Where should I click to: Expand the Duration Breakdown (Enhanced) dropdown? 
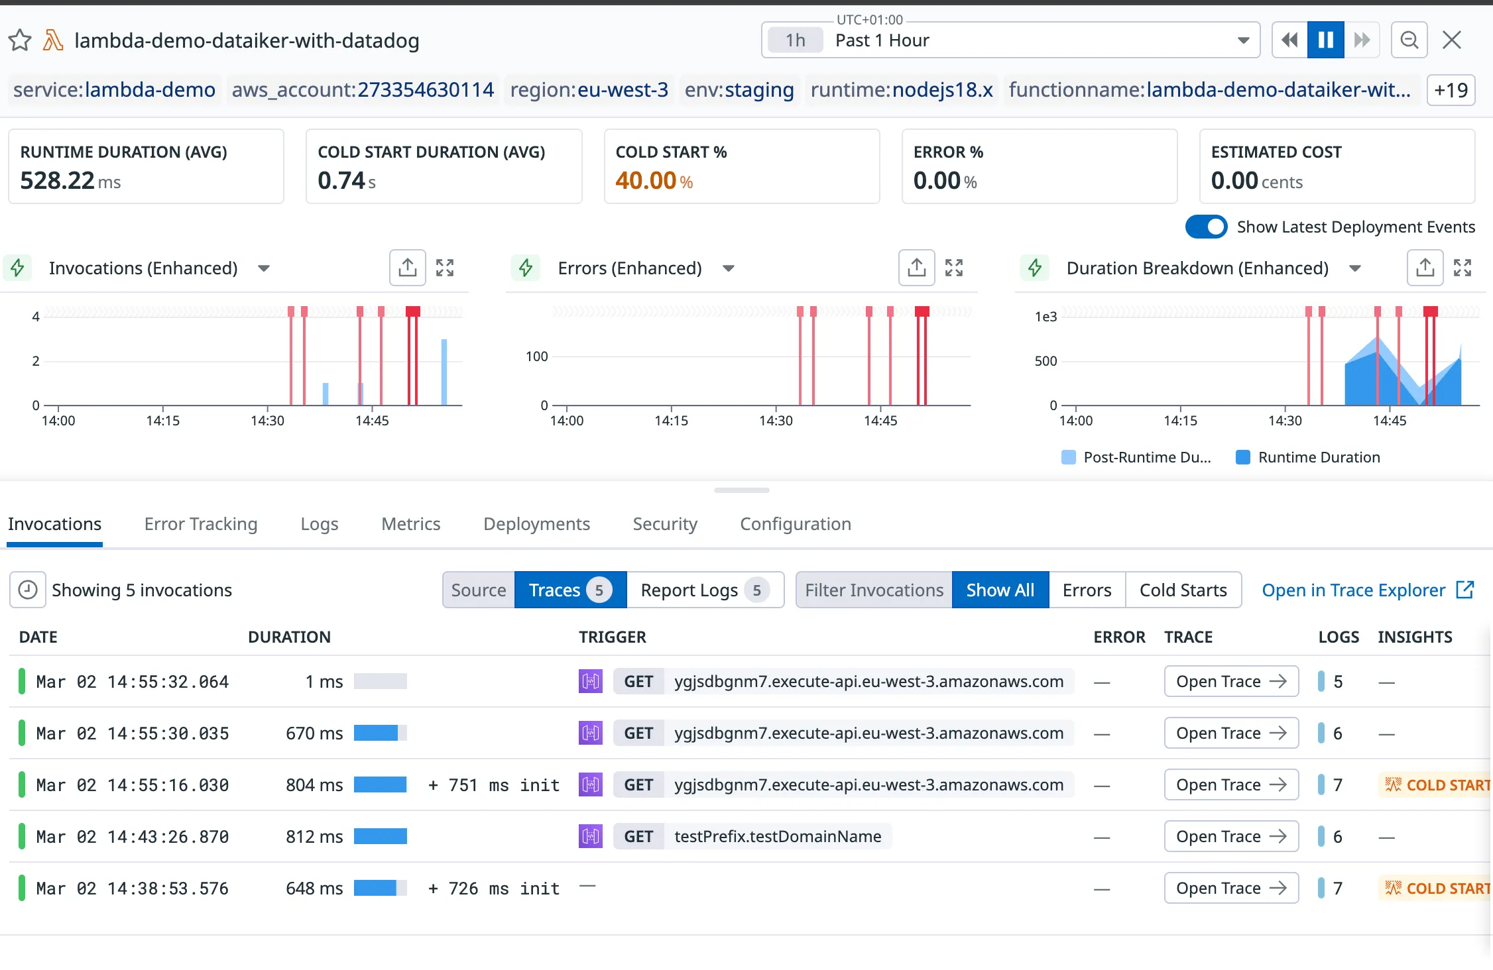tap(1354, 268)
